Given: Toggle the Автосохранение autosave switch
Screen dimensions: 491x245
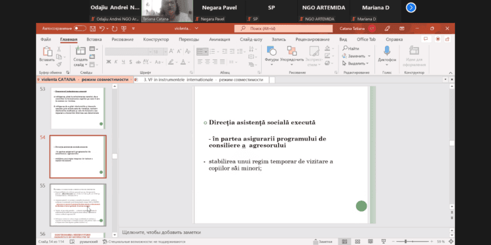Looking at the screenshot, I should coord(80,29).
